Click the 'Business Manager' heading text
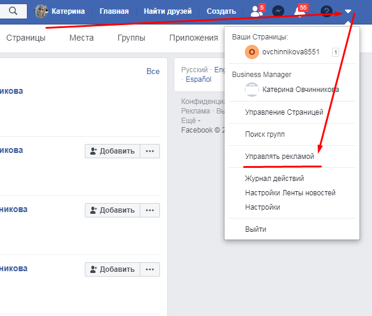372x316 pixels. (x=262, y=75)
